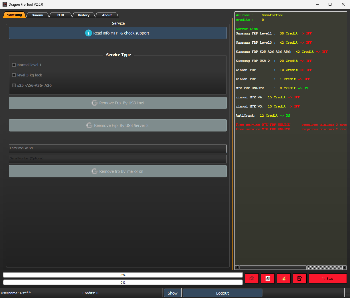Screen dimensions: 350x298
Task: Click the blue info icon on Read info MTP
Action: [88, 33]
